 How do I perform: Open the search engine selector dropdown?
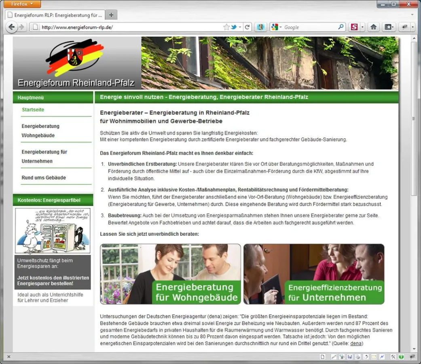click(x=280, y=27)
